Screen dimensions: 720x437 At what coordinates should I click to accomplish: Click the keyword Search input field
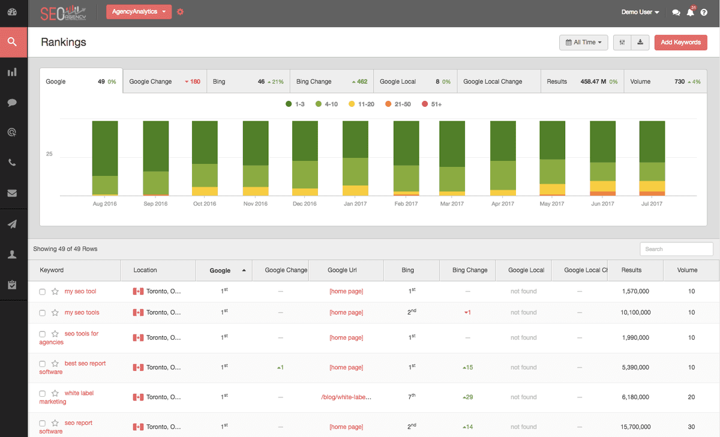[676, 249]
